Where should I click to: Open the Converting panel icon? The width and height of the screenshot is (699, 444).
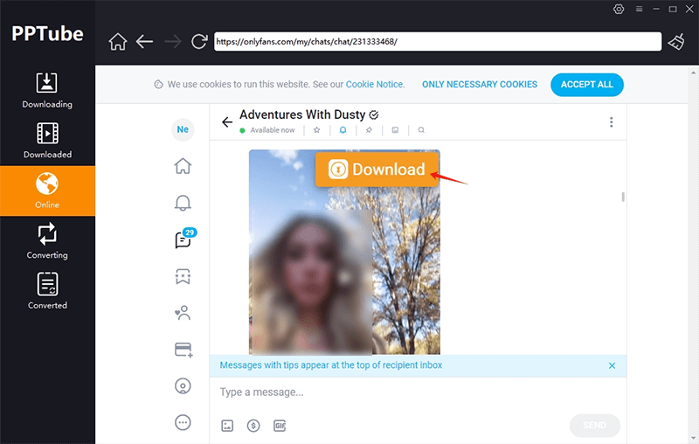(x=47, y=234)
